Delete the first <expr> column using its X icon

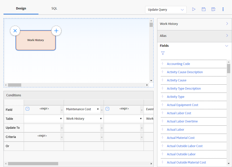pyautogui.click(x=27, y=109)
